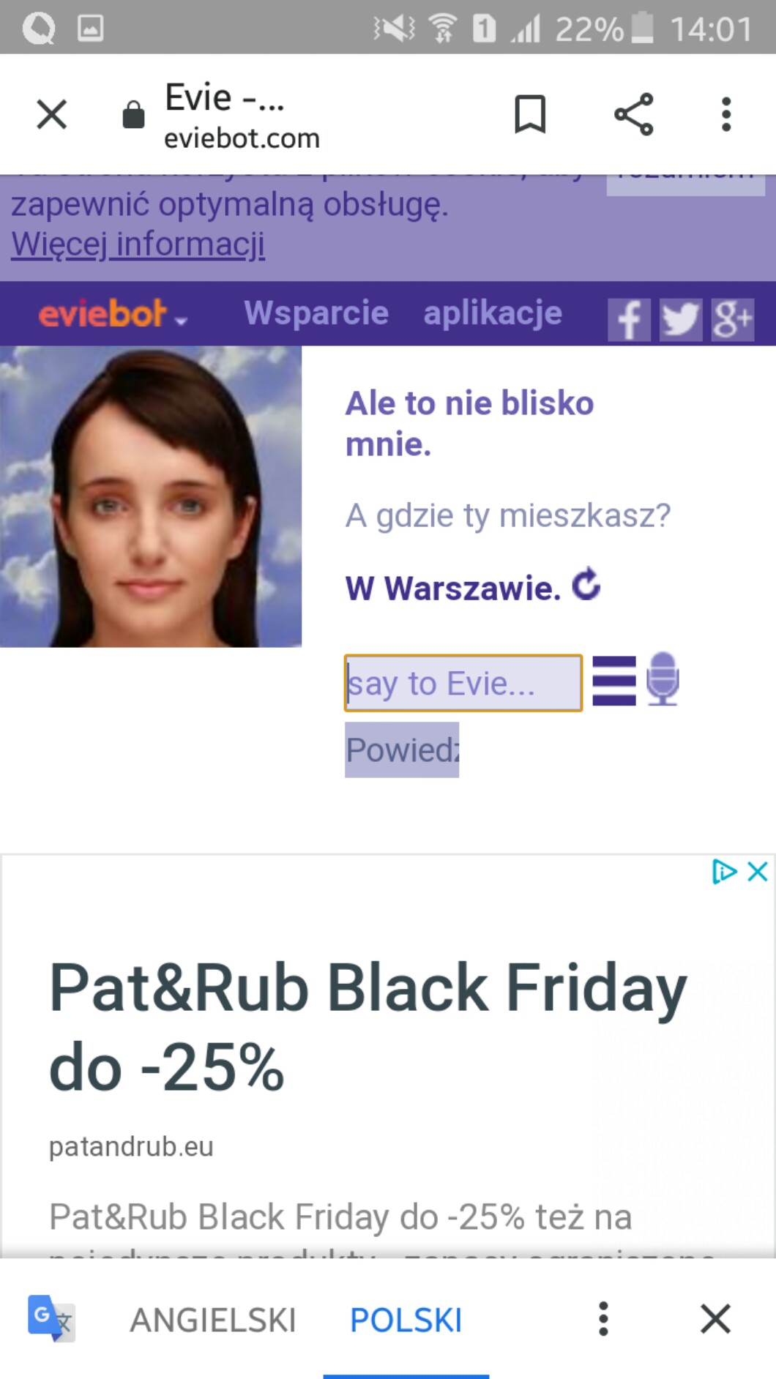Open the browser three-dot overflow menu
776x1379 pixels.
[725, 115]
